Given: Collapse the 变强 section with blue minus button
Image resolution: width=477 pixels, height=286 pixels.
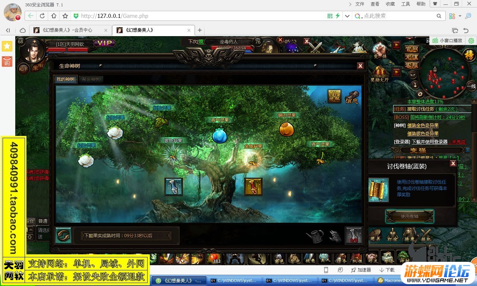Looking at the screenshot, I should click(468, 150).
